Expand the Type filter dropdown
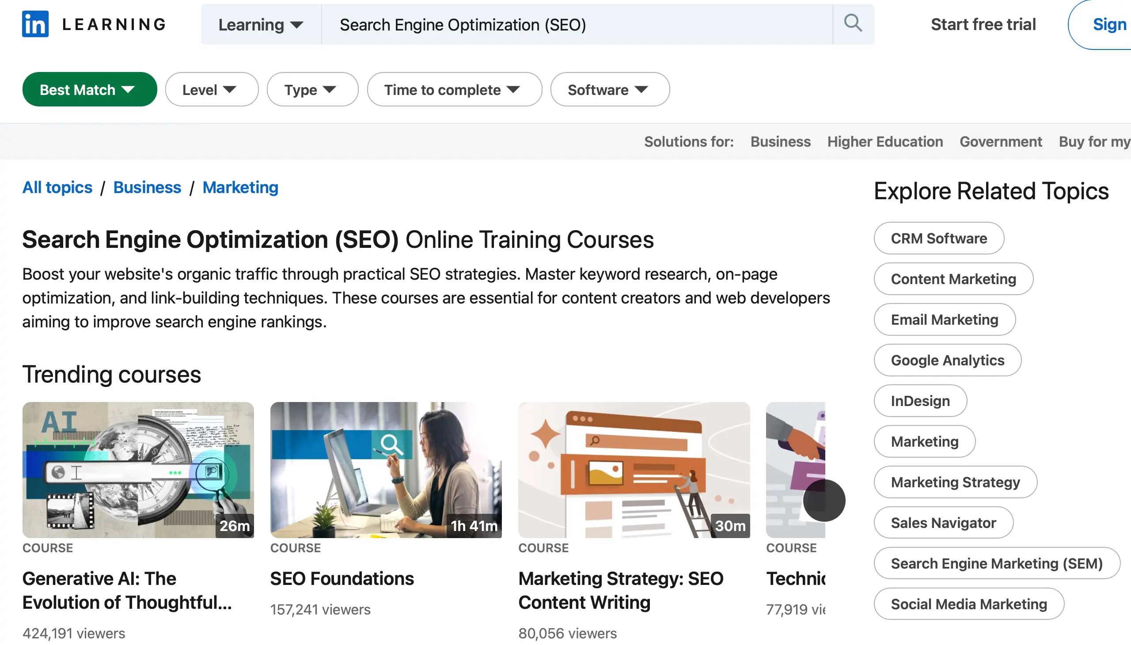Screen dimensions: 1131x645 (312, 90)
